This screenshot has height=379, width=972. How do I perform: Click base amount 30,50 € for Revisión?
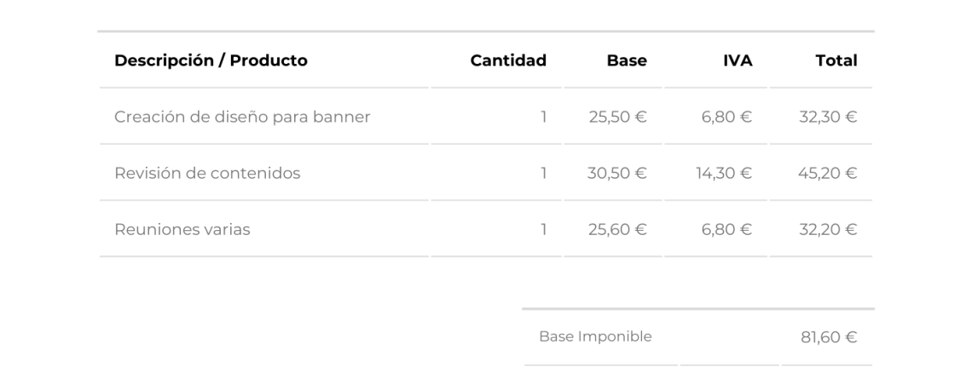[x=617, y=174]
